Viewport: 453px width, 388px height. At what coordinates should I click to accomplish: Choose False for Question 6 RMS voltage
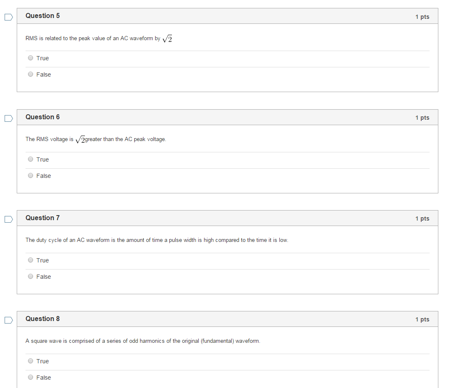pos(31,175)
